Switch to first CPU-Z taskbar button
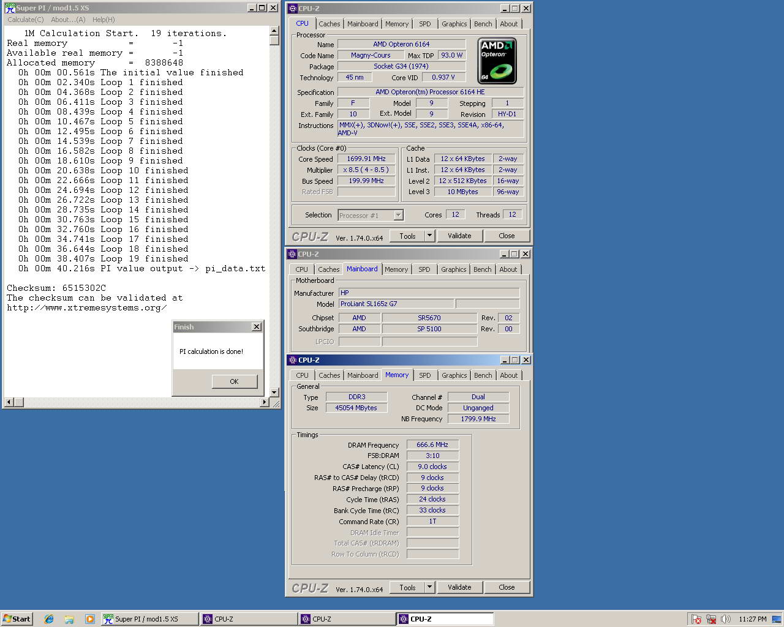784x627 pixels. tap(249, 619)
